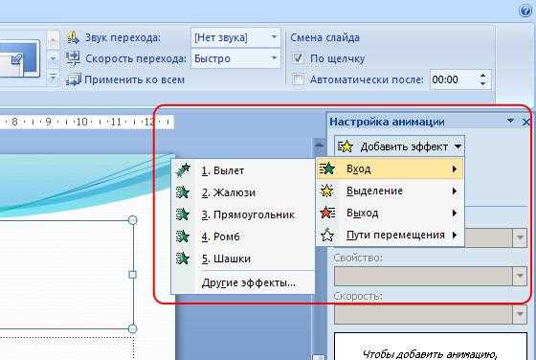Open the Пути перемещения submenu
This screenshot has height=360, width=536.
[x=391, y=235]
